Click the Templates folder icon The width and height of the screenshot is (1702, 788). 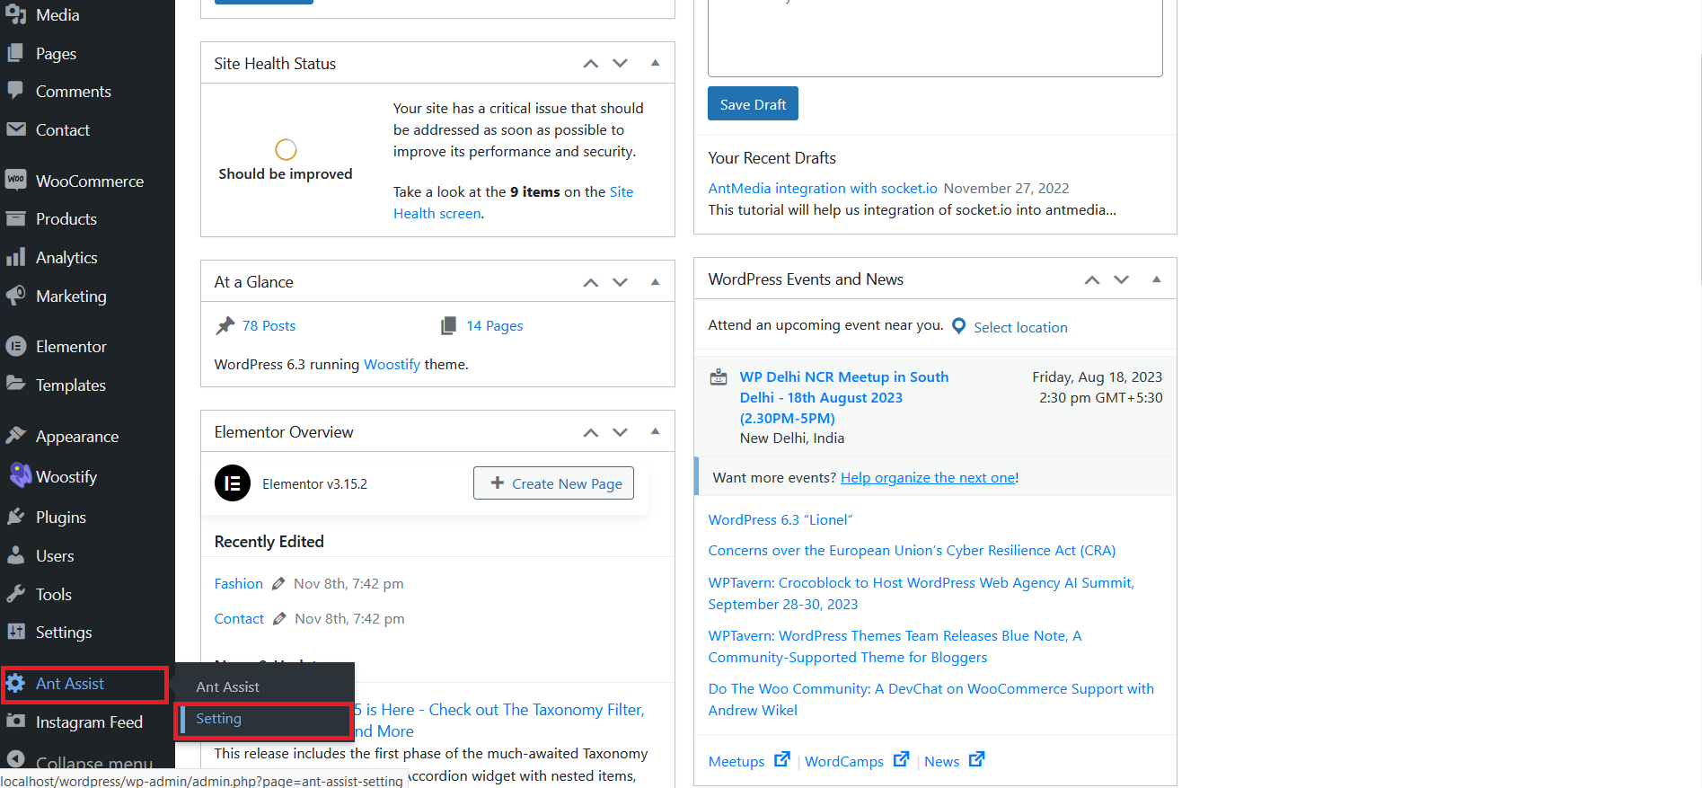tap(15, 384)
